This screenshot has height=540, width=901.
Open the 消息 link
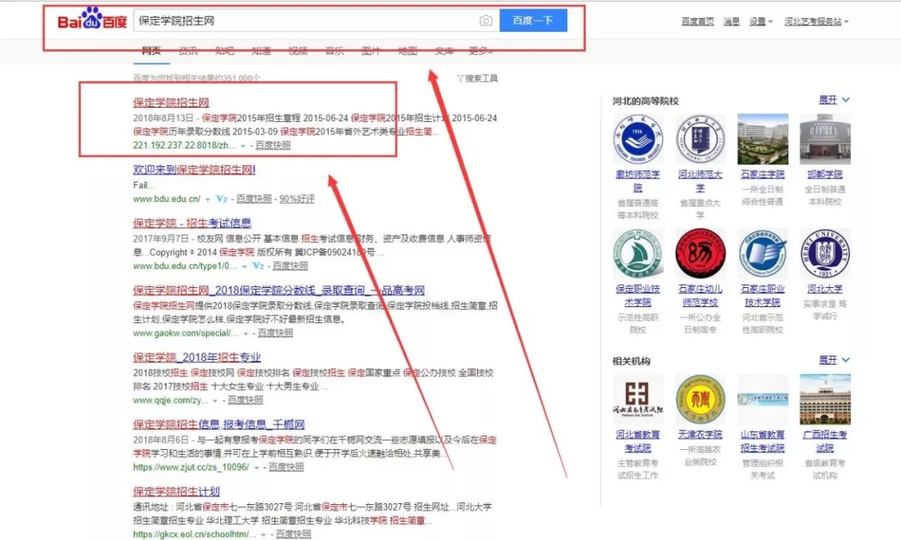tap(732, 21)
